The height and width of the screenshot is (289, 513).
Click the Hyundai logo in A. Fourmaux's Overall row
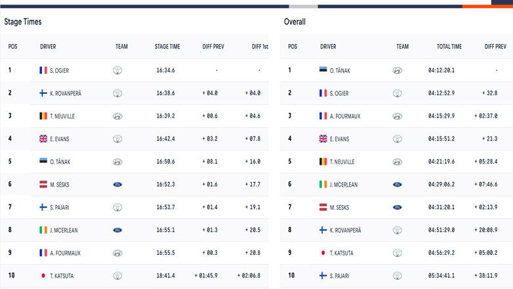point(398,116)
